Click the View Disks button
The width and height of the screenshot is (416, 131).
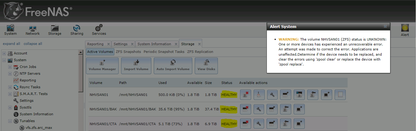[206, 65]
